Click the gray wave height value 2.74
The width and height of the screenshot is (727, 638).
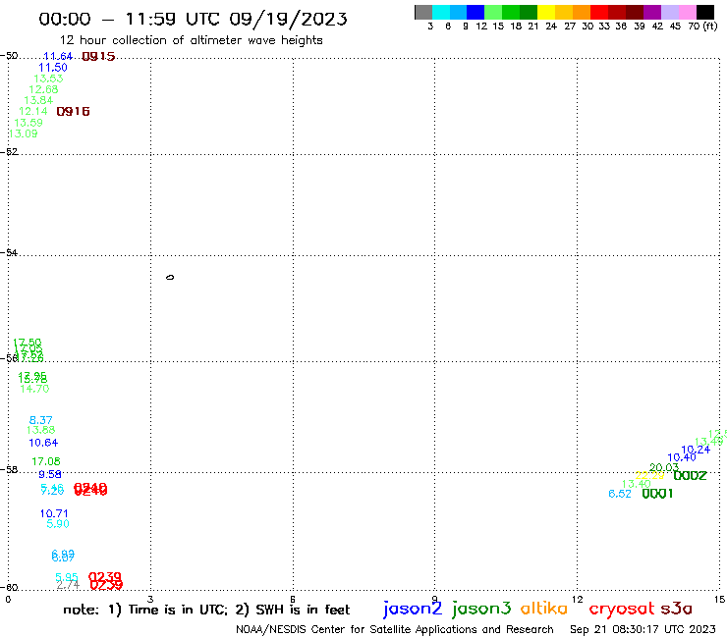[x=68, y=585]
